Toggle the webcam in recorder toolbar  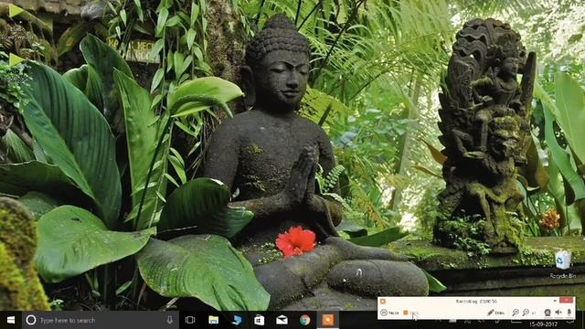coord(548,313)
